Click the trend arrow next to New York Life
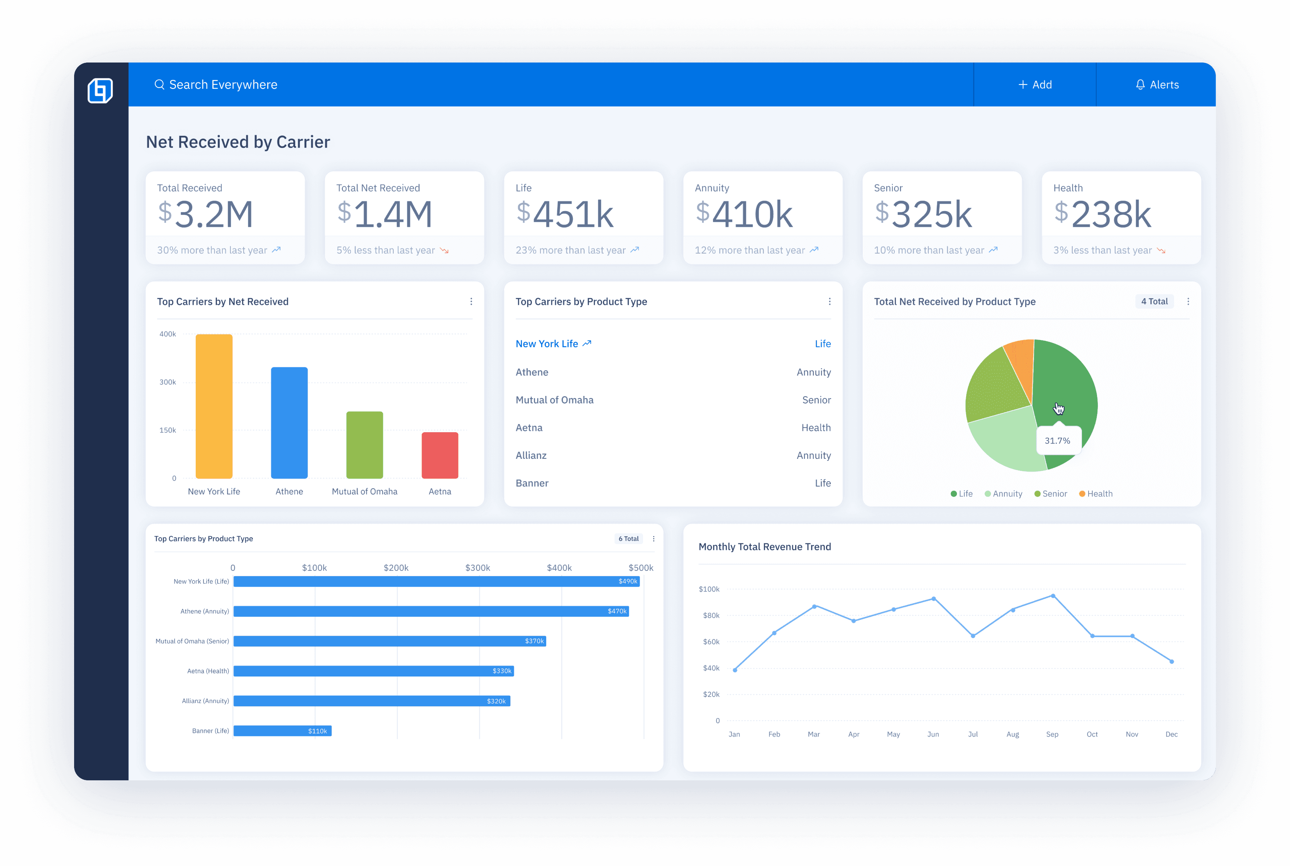The height and width of the screenshot is (866, 1290). [x=587, y=342]
